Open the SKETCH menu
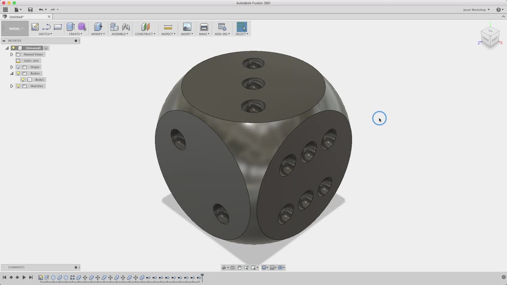Image resolution: width=507 pixels, height=285 pixels. [x=45, y=34]
